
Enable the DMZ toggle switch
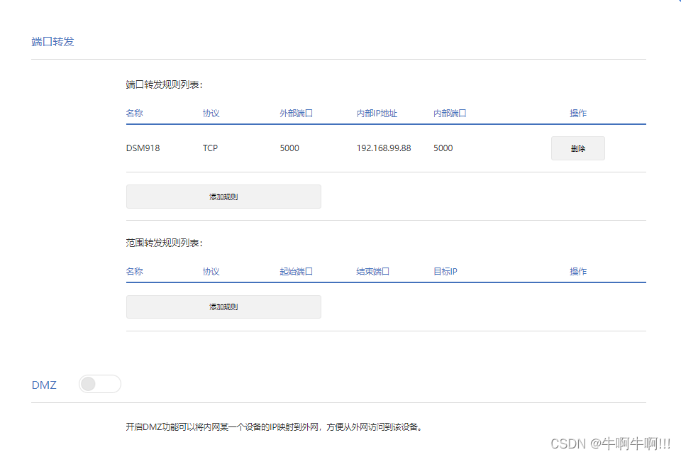pos(99,384)
